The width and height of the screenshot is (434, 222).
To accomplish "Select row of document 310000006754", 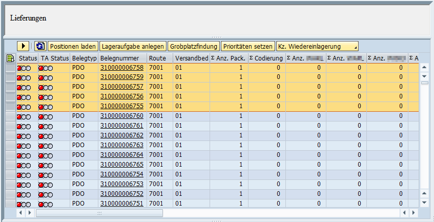I will click(x=10, y=175).
